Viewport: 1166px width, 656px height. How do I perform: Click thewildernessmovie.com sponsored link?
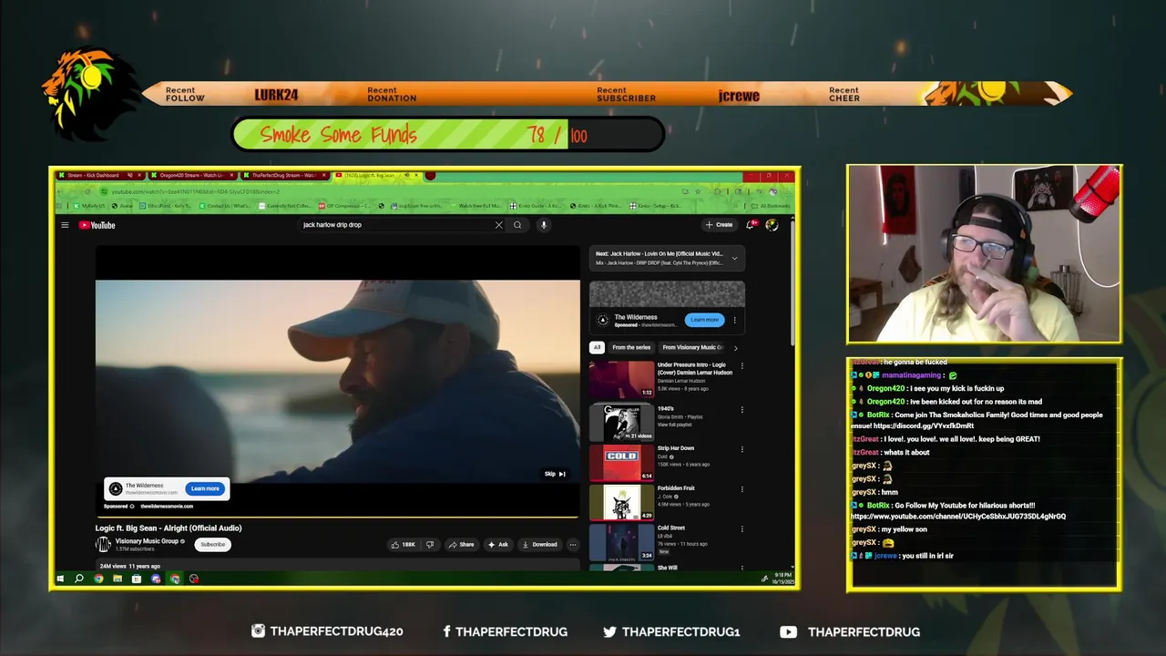click(167, 506)
